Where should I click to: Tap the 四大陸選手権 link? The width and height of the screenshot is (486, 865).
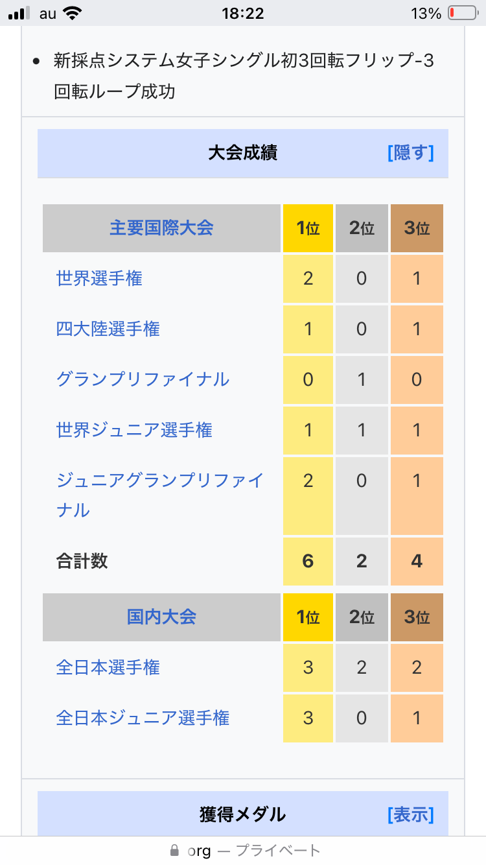108,329
